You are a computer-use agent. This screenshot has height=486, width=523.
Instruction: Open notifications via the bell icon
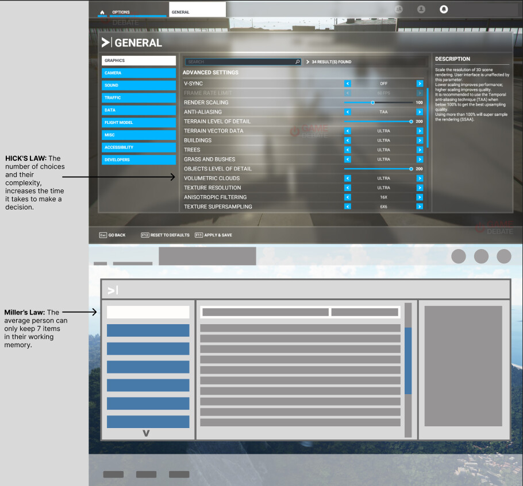[443, 9]
